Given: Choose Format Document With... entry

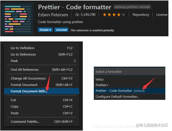Looking at the screenshot, I should (x=42, y=91).
